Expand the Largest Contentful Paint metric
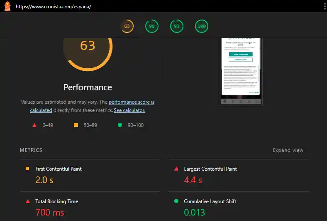 click(x=210, y=169)
